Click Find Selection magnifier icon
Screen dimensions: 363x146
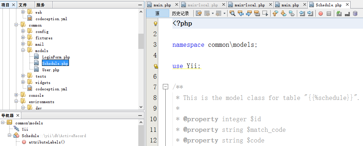232,13
